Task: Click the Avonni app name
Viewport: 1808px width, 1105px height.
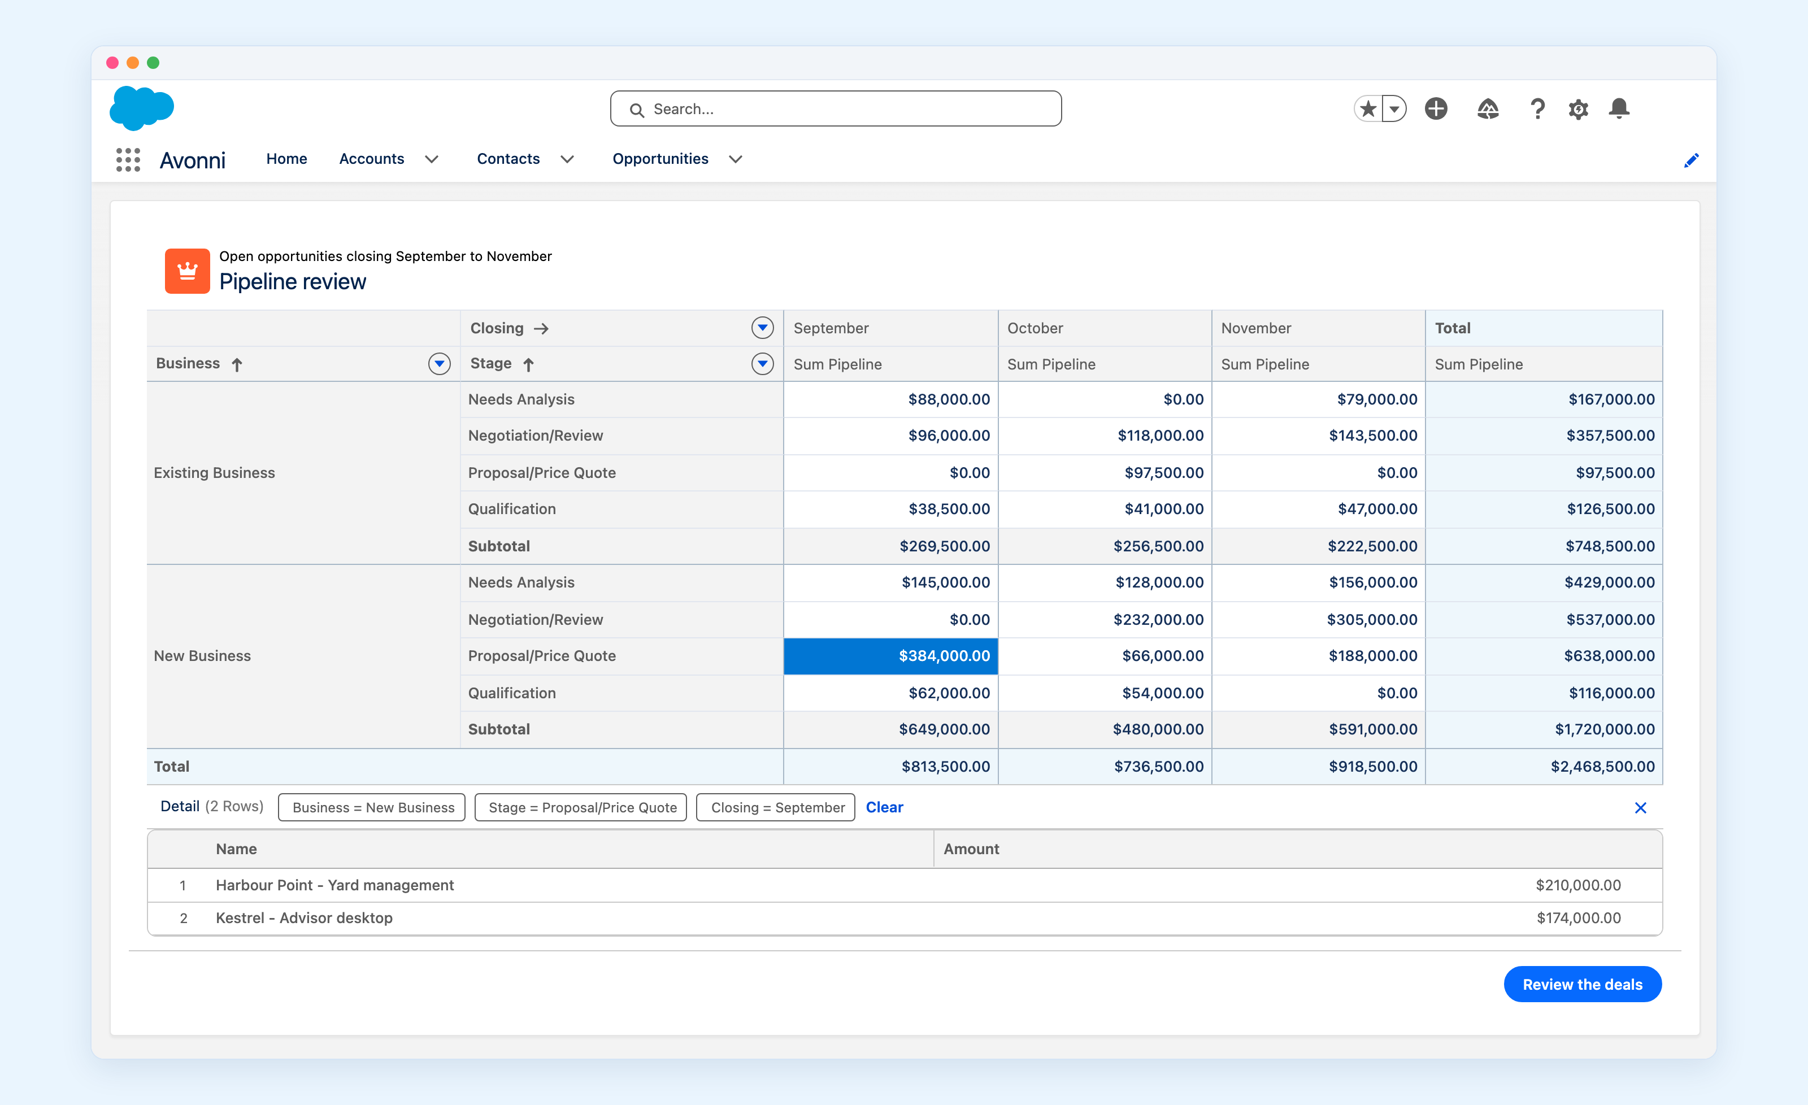Action: (192, 160)
